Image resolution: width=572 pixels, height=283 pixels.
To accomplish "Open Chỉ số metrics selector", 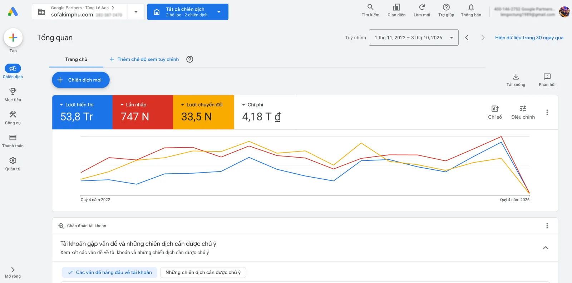I will 495,112.
